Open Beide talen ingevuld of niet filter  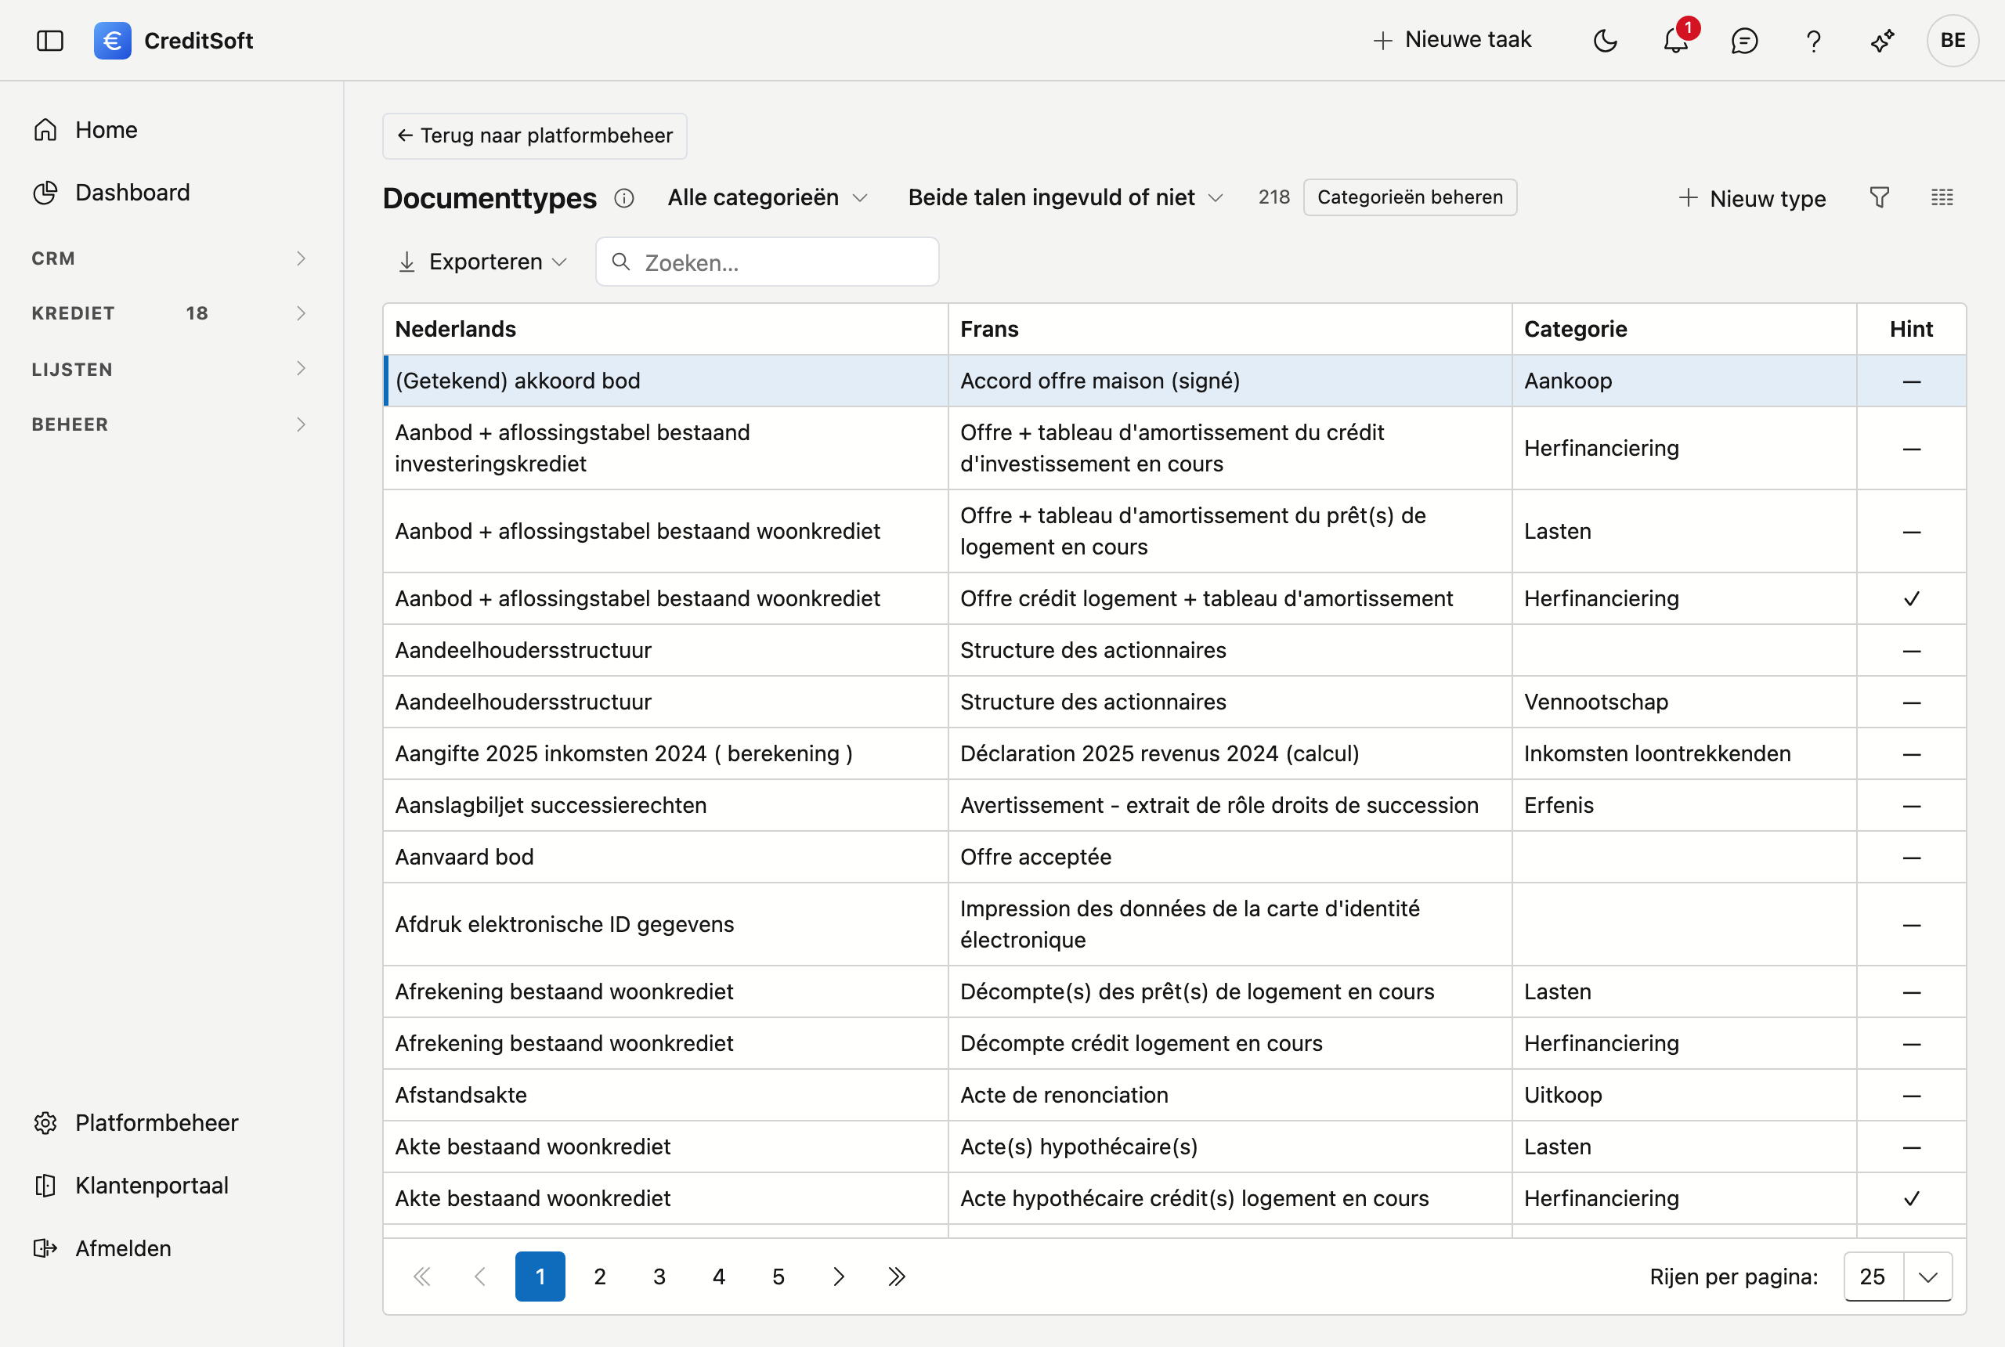1065,197
